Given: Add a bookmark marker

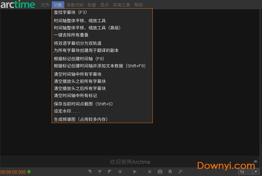Looking at the screenshot, I should [x=170, y=172].
